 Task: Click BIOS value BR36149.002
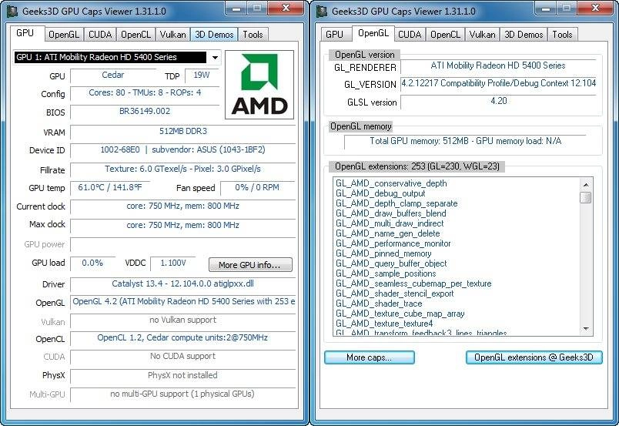point(145,112)
